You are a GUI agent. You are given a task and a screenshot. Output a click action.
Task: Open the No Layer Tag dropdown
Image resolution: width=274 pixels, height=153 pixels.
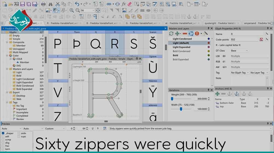(x=259, y=73)
